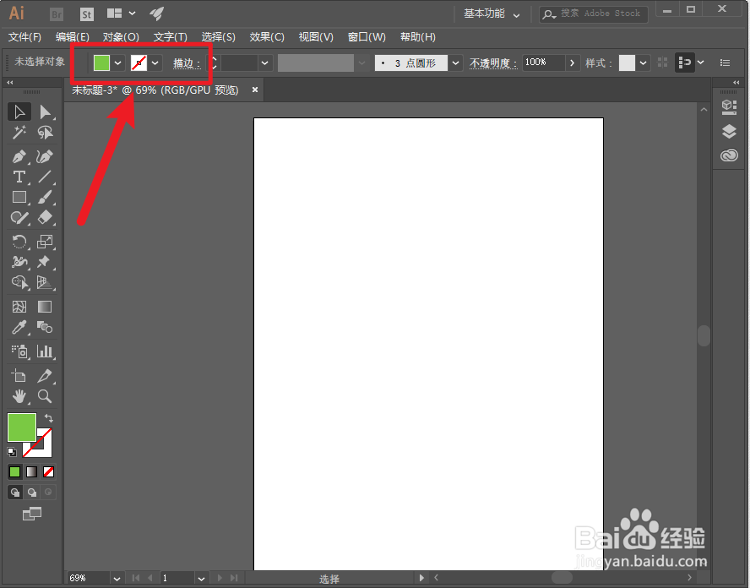
Task: Change screen mode button
Action: (x=32, y=514)
